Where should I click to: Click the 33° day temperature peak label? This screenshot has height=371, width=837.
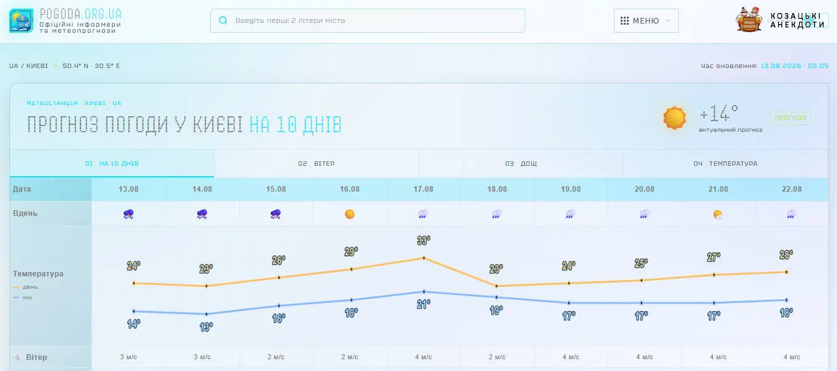[x=423, y=241]
